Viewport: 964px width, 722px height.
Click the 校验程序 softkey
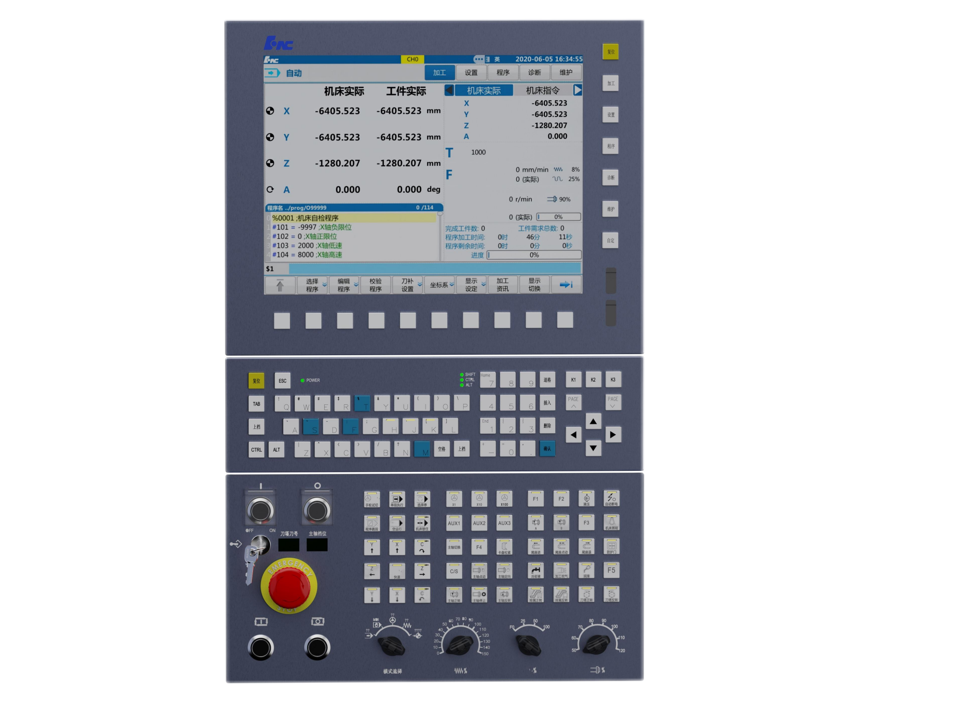pos(375,285)
